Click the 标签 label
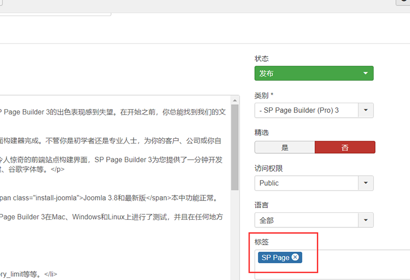Image resolution: width=410 pixels, height=280 pixels. [261, 242]
